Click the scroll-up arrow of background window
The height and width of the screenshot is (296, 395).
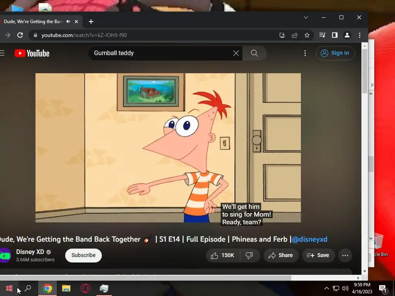tap(371, 94)
